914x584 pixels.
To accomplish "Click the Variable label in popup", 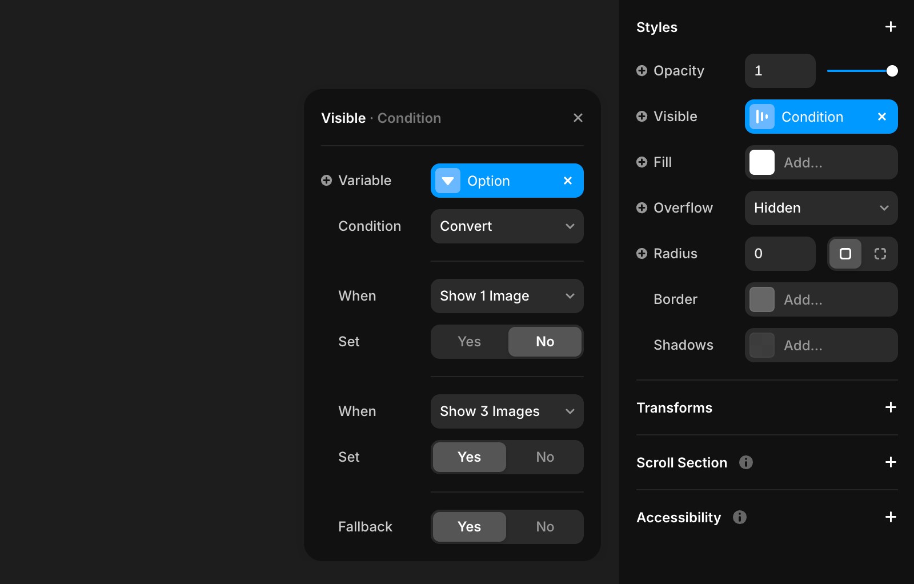I will pyautogui.click(x=364, y=181).
